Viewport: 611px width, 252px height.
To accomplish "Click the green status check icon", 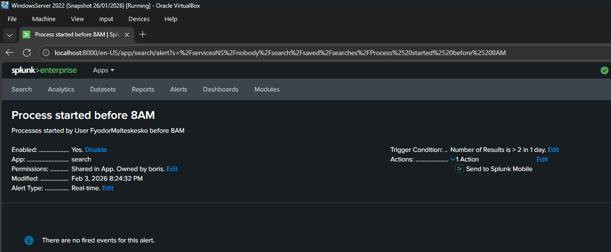I will [604, 70].
